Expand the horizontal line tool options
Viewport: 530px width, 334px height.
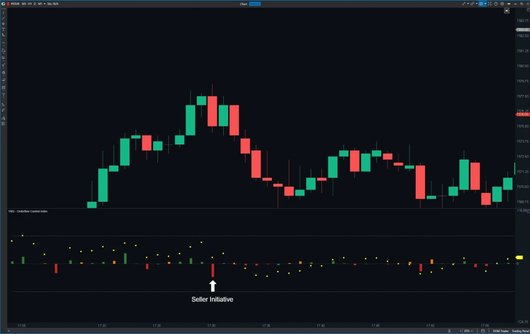3,46
